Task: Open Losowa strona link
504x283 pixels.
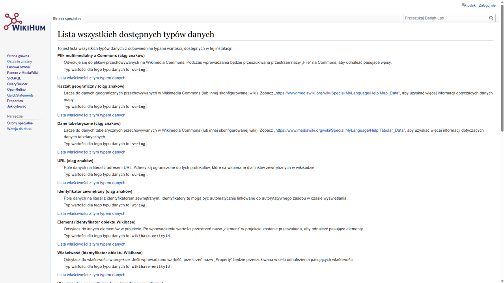Action: point(18,67)
